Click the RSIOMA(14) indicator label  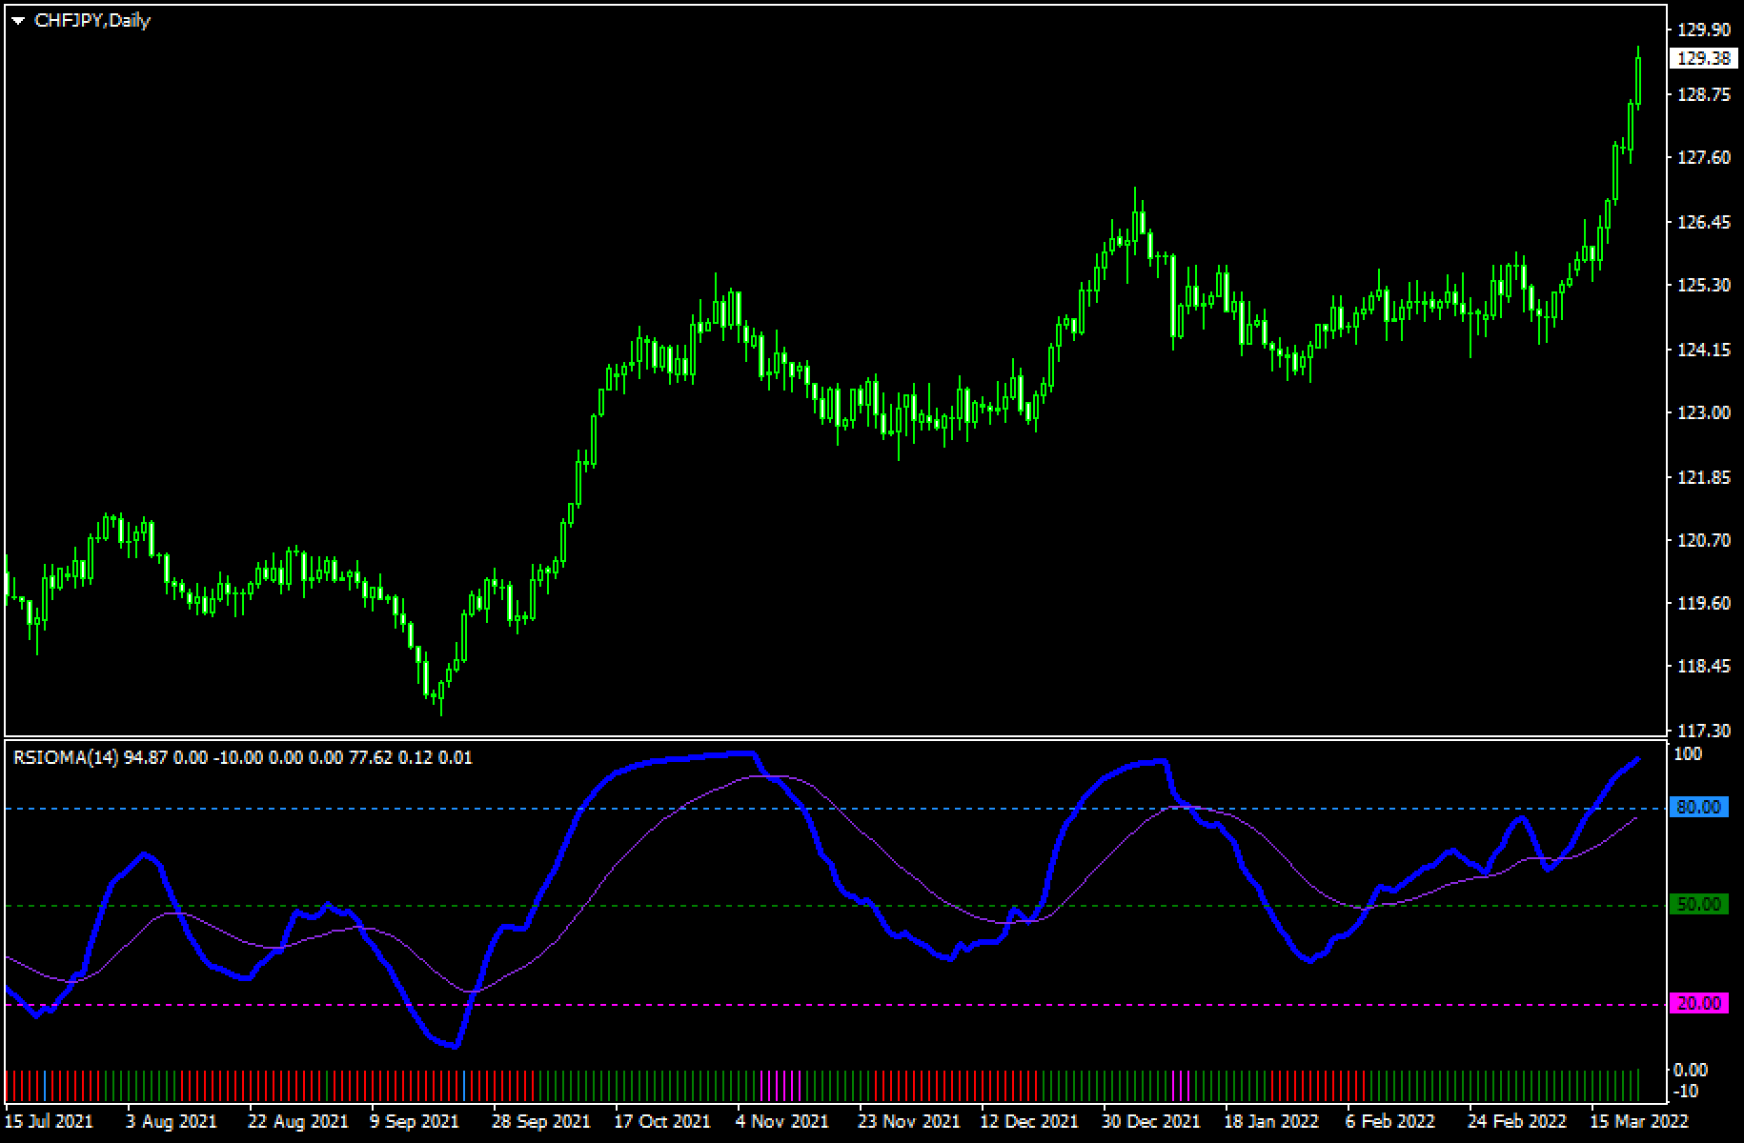pyautogui.click(x=62, y=758)
